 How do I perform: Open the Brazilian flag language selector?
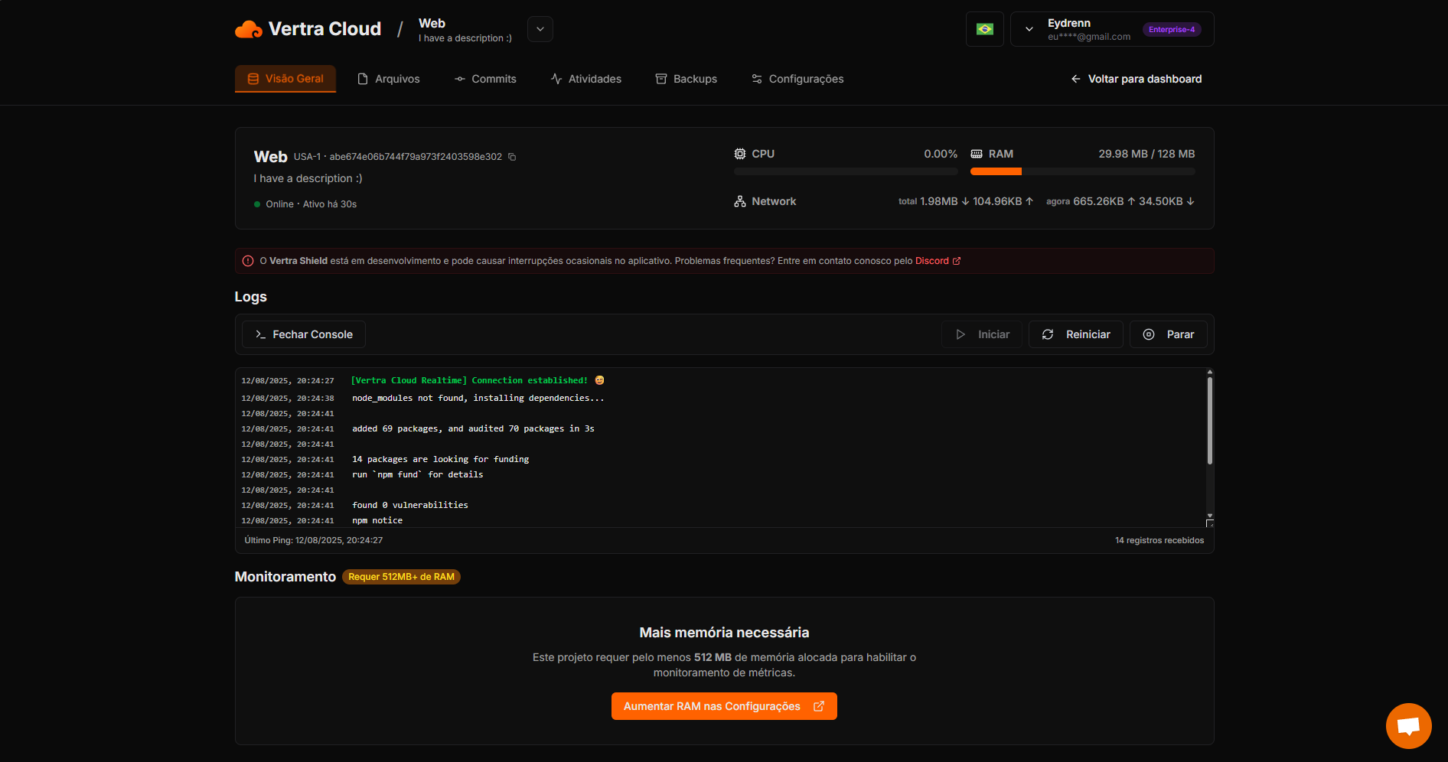(x=985, y=29)
